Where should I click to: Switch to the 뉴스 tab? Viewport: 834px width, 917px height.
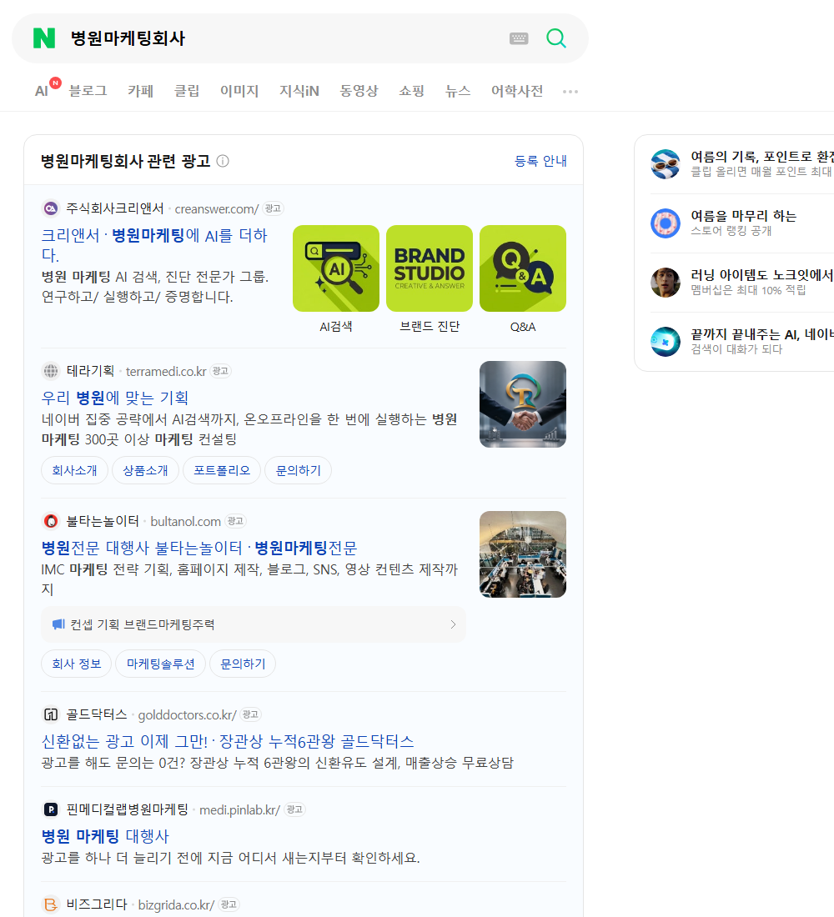pyautogui.click(x=458, y=91)
